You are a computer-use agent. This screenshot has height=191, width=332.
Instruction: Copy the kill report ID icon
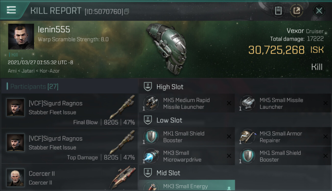[x=127, y=11]
